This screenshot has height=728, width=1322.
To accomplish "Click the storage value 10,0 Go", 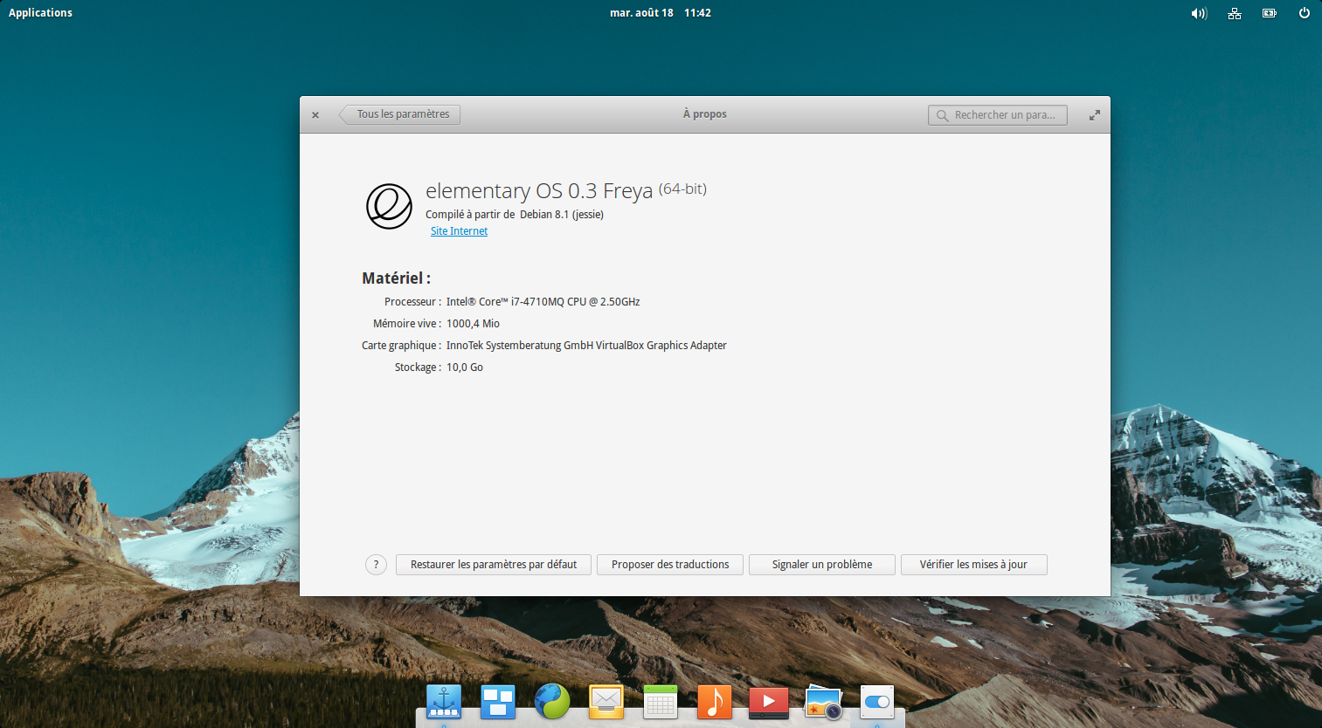I will [x=465, y=367].
